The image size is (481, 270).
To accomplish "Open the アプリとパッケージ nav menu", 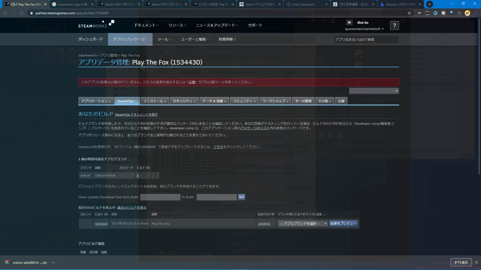I will pyautogui.click(x=130, y=39).
